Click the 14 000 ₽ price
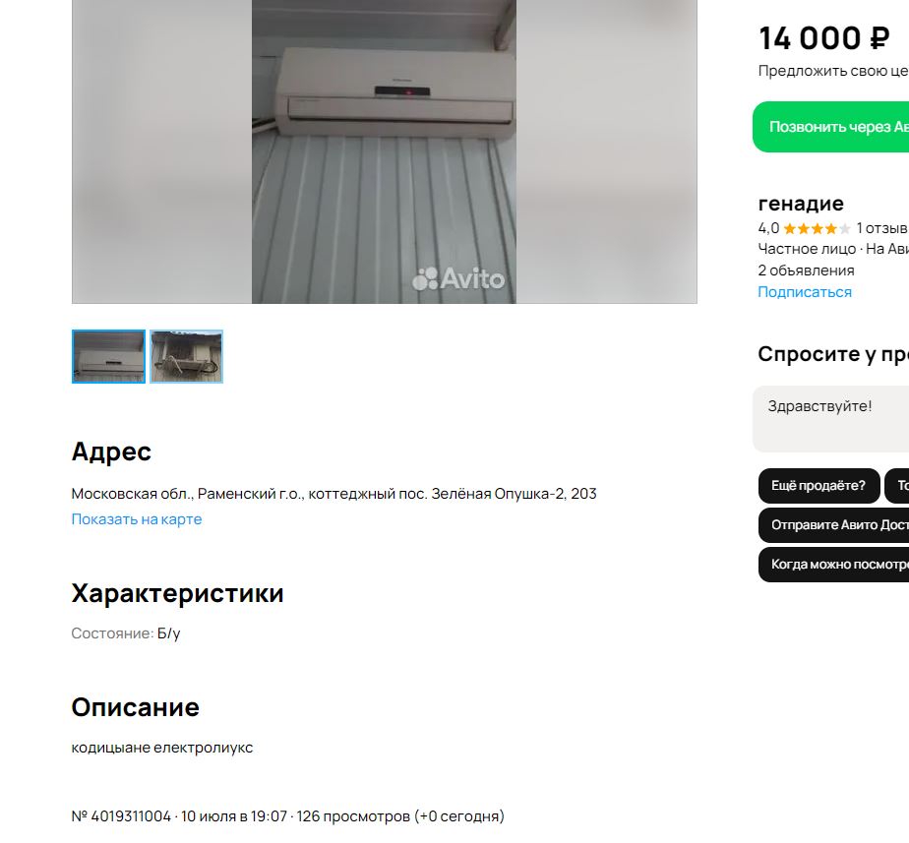This screenshot has height=843, width=909. [x=823, y=38]
